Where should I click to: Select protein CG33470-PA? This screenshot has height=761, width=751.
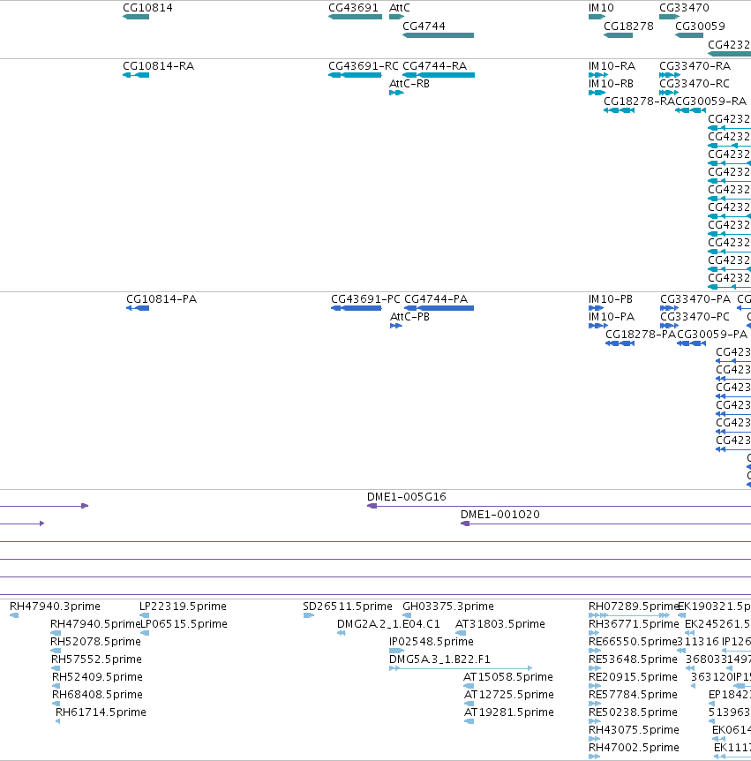(x=670, y=308)
